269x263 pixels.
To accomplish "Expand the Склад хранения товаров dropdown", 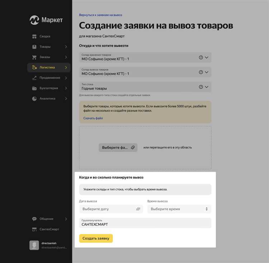I will point(207,57).
